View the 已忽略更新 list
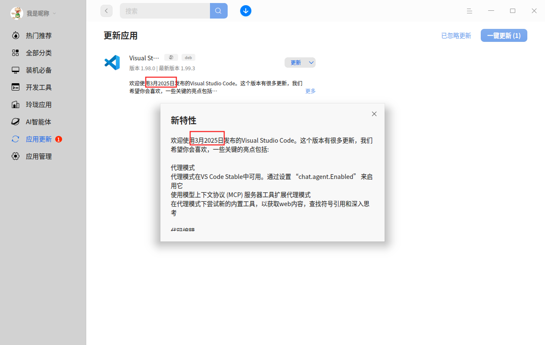The height and width of the screenshot is (345, 545). click(x=456, y=36)
